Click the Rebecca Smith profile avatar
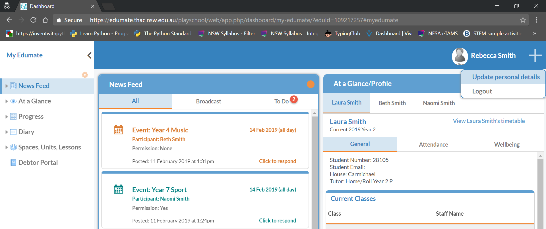The width and height of the screenshot is (546, 229). coord(460,56)
